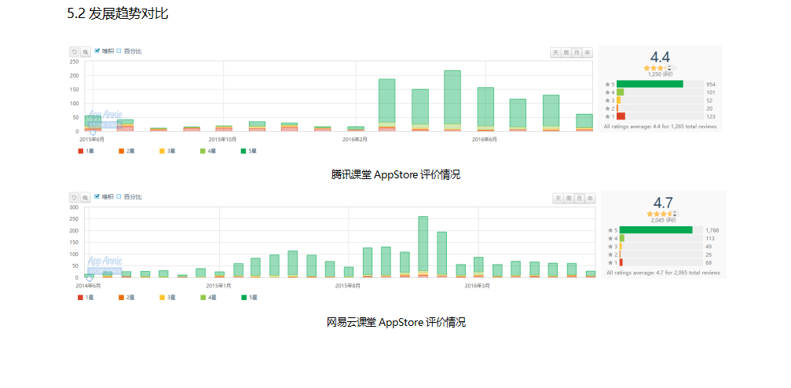Click the 2星 orange legend swatch in the 网易云课堂 chart
Viewport: 791px width, 388px height.
tap(121, 298)
